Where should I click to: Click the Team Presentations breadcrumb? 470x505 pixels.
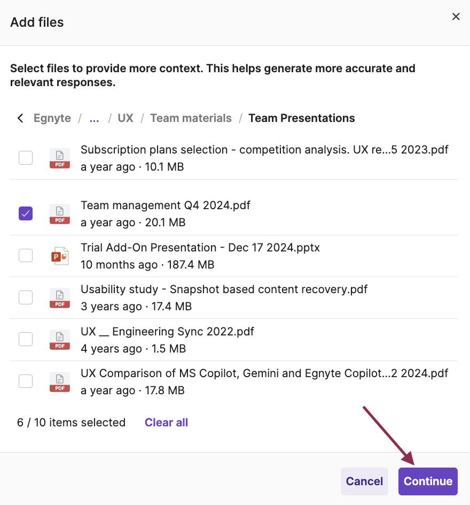[x=301, y=118]
